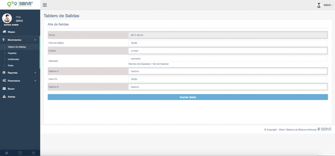Viewport: 335px width, 156px height.
Task: Click the Operador input field
Action: pos(228,59)
